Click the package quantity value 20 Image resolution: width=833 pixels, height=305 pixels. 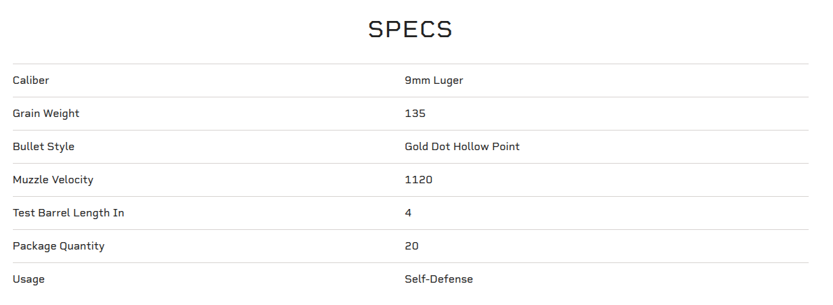412,246
